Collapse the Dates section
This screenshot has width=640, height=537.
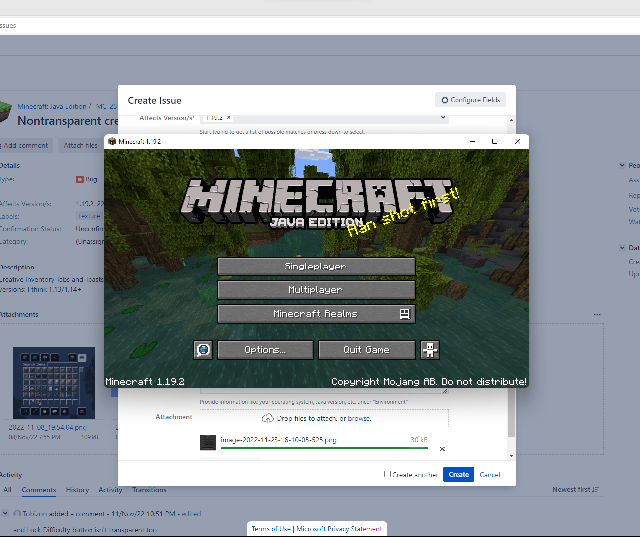pyautogui.click(x=622, y=248)
